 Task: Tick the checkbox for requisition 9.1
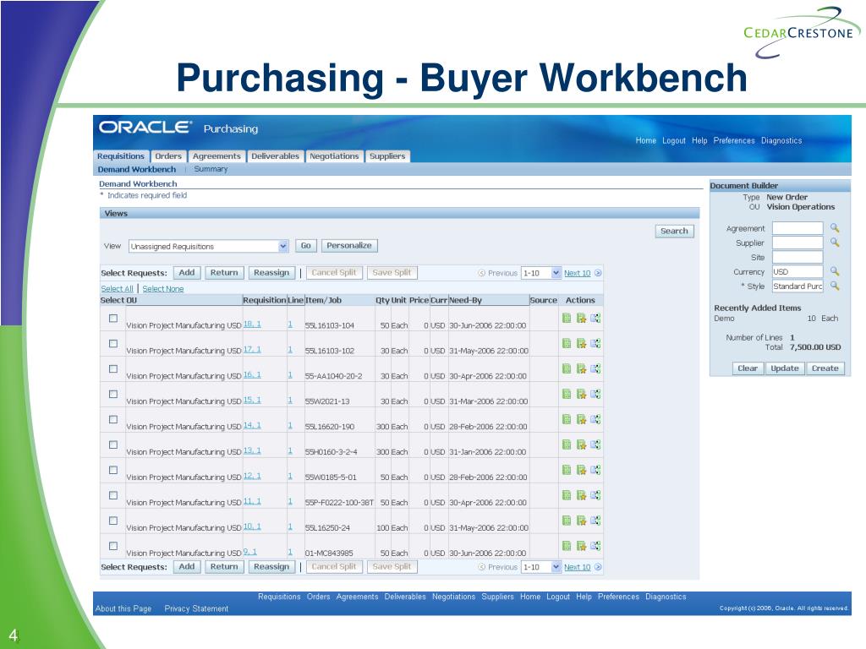click(113, 546)
